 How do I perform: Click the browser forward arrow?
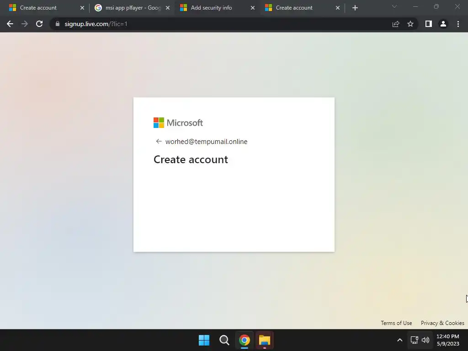(x=25, y=24)
